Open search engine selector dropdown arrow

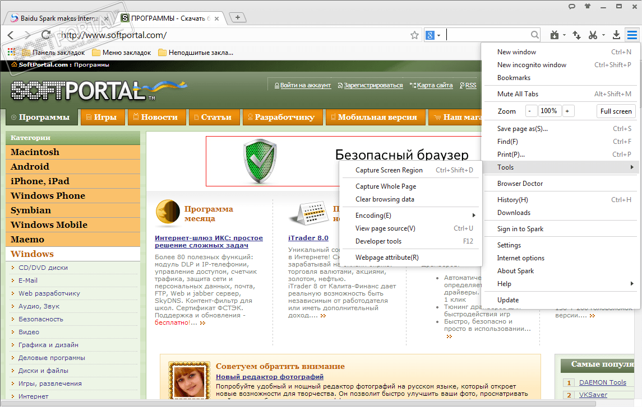[x=438, y=36]
